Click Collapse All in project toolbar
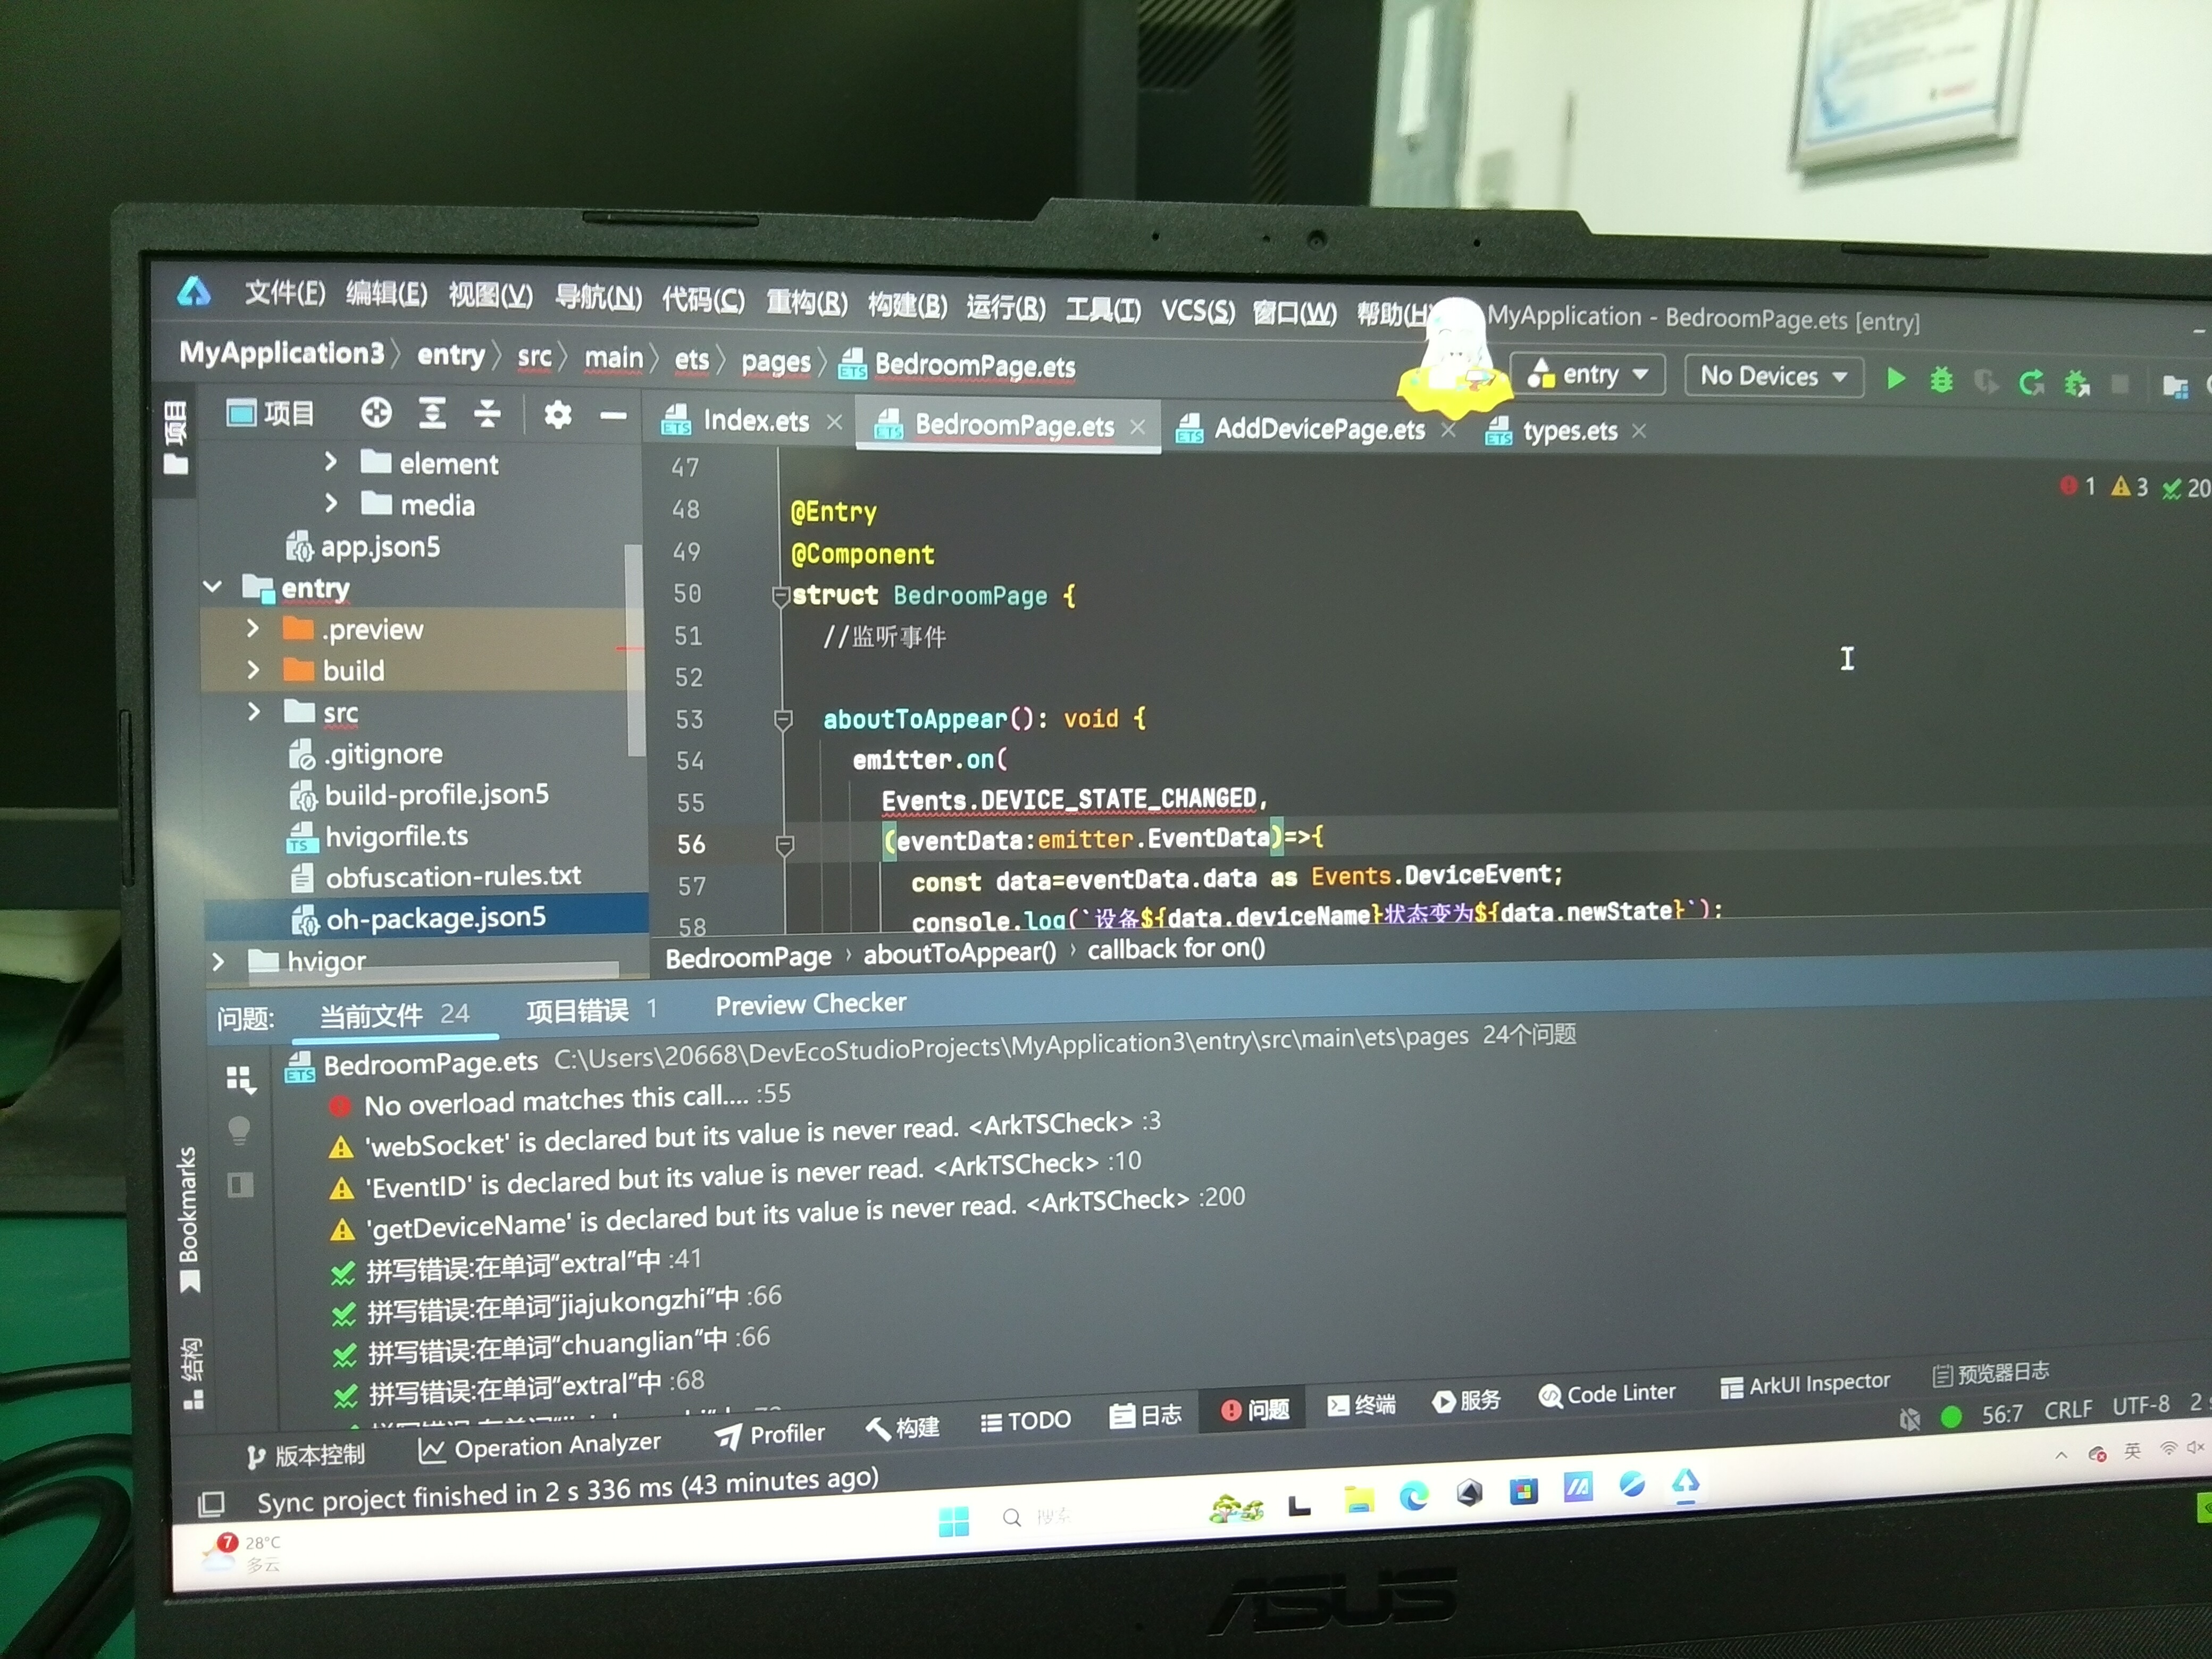 (487, 413)
